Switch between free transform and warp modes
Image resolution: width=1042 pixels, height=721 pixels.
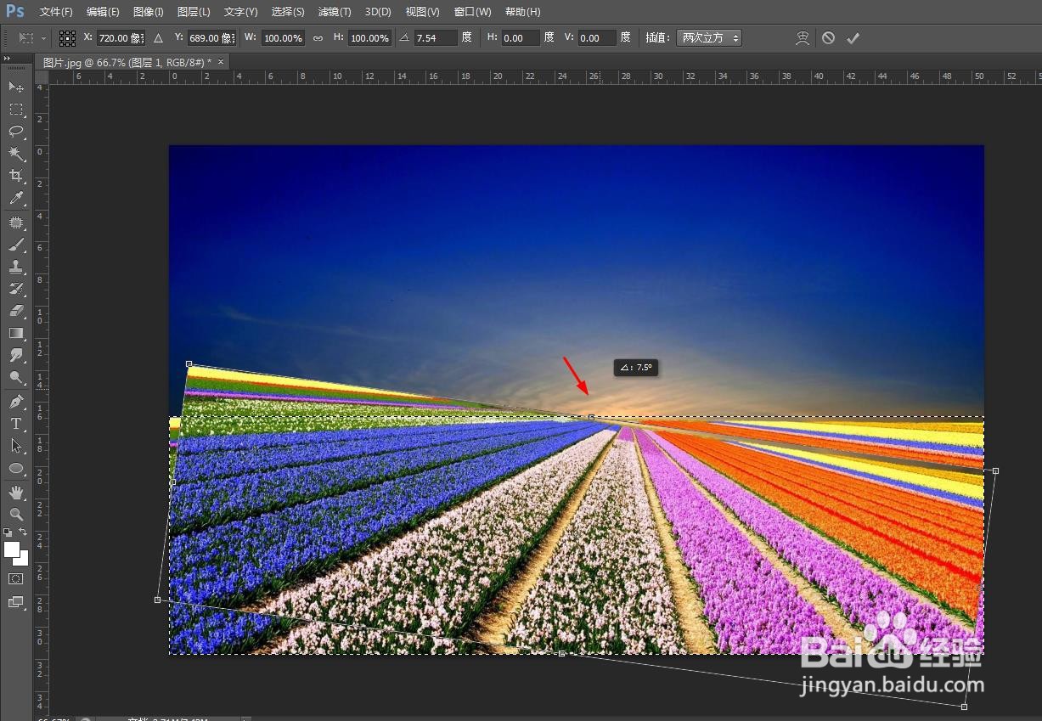pos(803,38)
